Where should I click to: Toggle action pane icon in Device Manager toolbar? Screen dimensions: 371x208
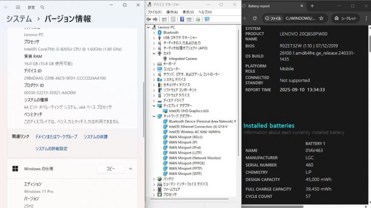click(189, 19)
